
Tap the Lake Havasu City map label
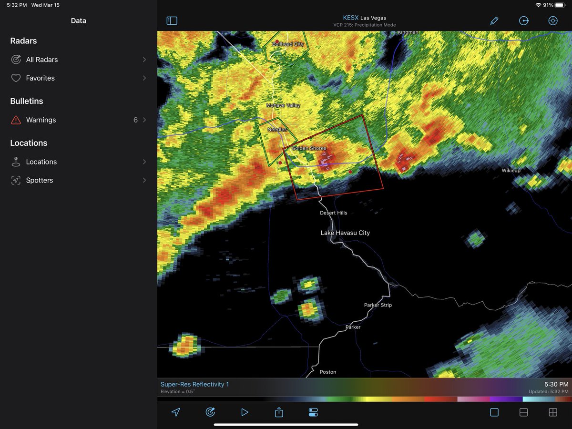(x=345, y=233)
